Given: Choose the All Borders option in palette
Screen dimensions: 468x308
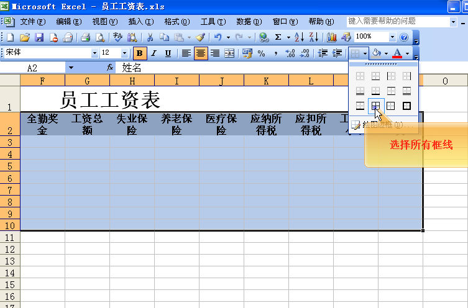Looking at the screenshot, I should coord(375,106).
